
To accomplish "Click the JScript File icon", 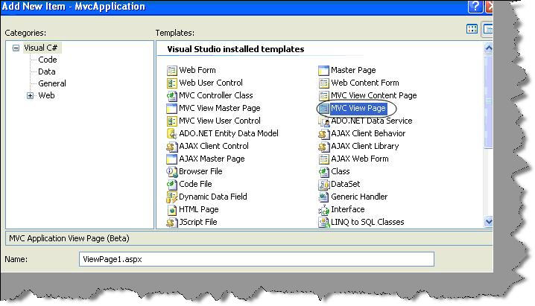I will coord(171,222).
